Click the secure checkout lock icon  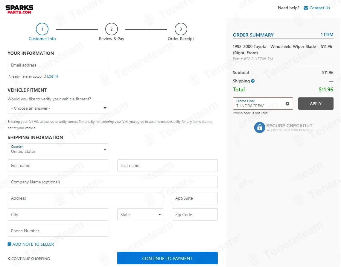click(259, 127)
